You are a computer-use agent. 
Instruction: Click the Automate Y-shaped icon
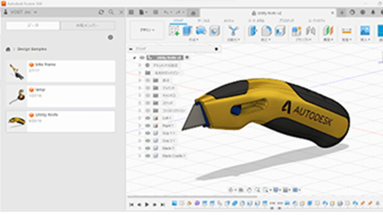click(233, 31)
